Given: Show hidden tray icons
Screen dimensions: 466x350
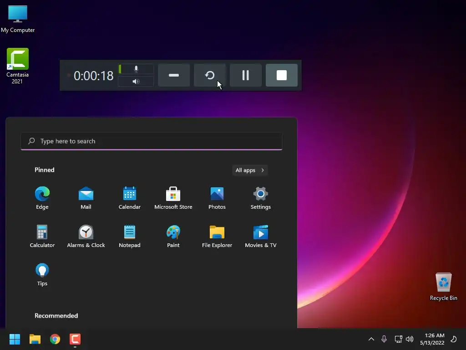Looking at the screenshot, I should (x=371, y=339).
